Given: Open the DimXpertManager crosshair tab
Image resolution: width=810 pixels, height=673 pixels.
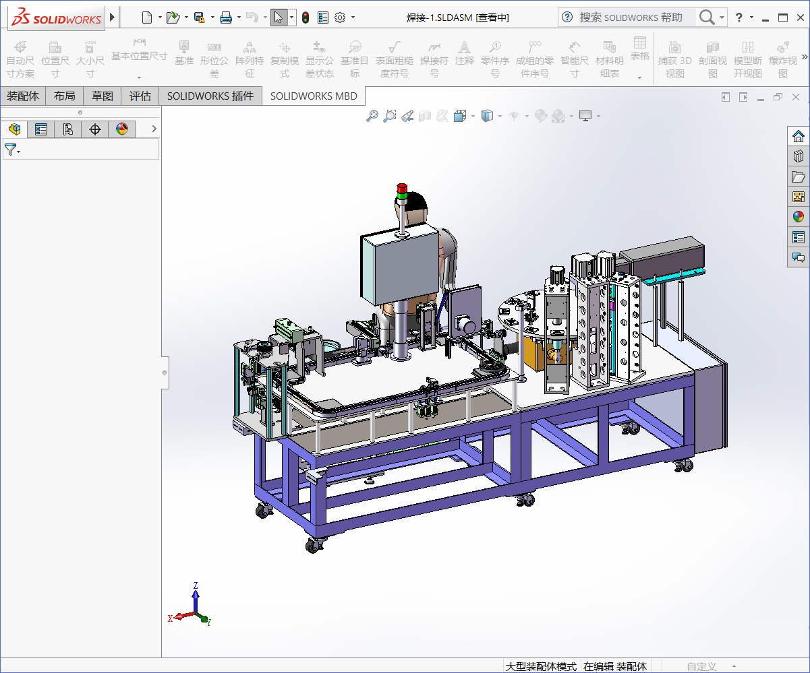Looking at the screenshot, I should click(95, 129).
